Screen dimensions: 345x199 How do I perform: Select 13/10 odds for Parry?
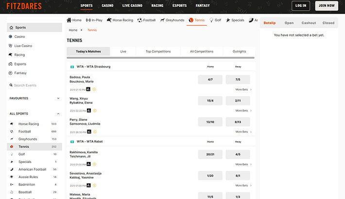click(210, 122)
